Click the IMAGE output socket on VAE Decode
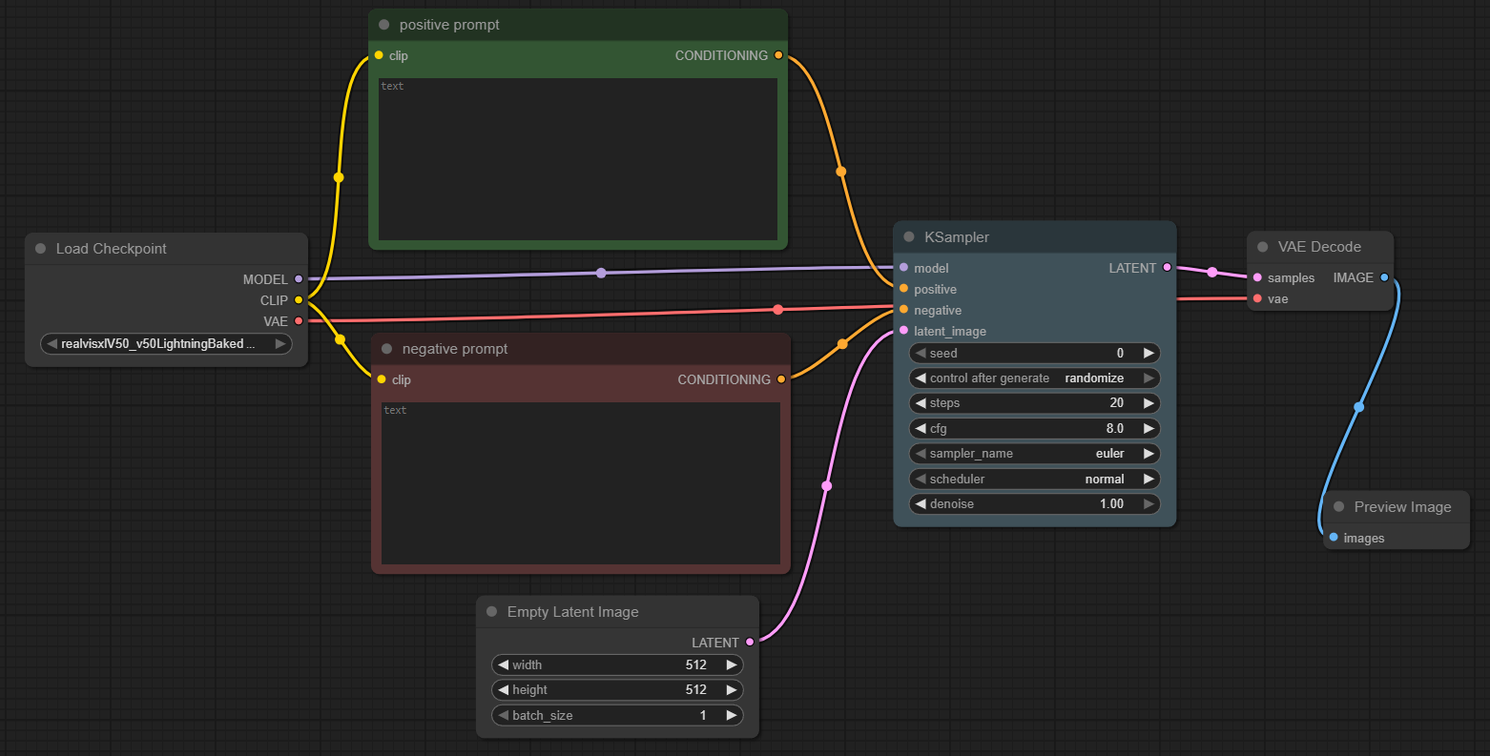 (1384, 277)
